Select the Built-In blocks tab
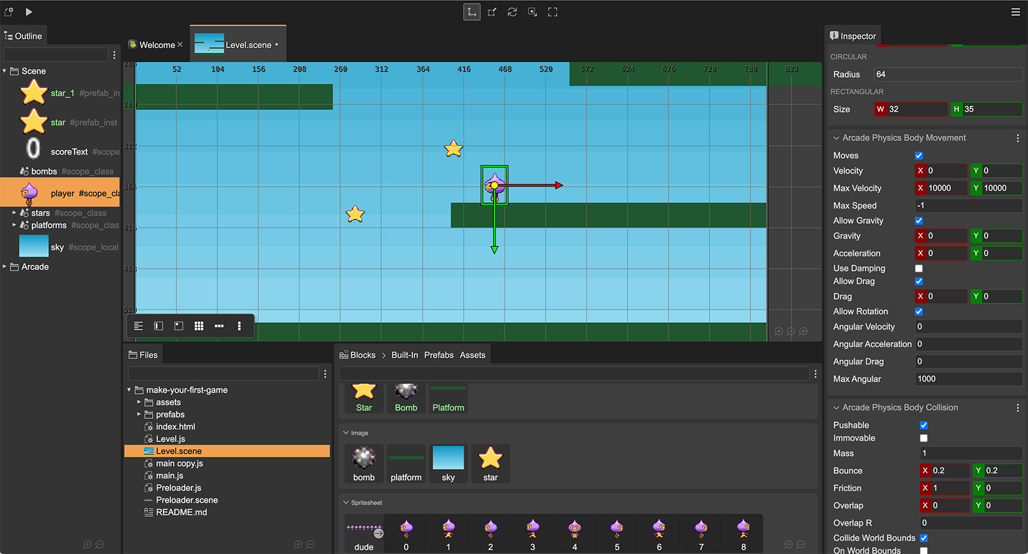This screenshot has width=1028, height=554. coord(405,355)
